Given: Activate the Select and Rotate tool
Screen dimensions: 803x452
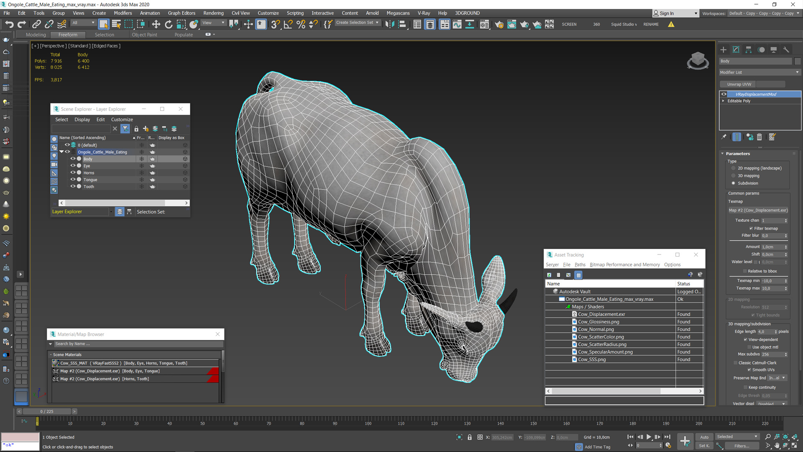Looking at the screenshot, I should [x=169, y=24].
